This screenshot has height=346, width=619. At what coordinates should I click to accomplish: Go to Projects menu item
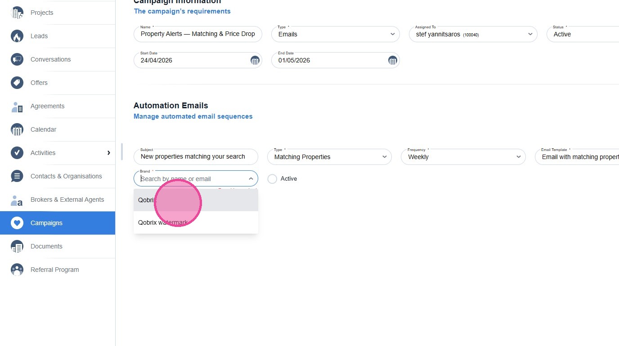coord(42,13)
